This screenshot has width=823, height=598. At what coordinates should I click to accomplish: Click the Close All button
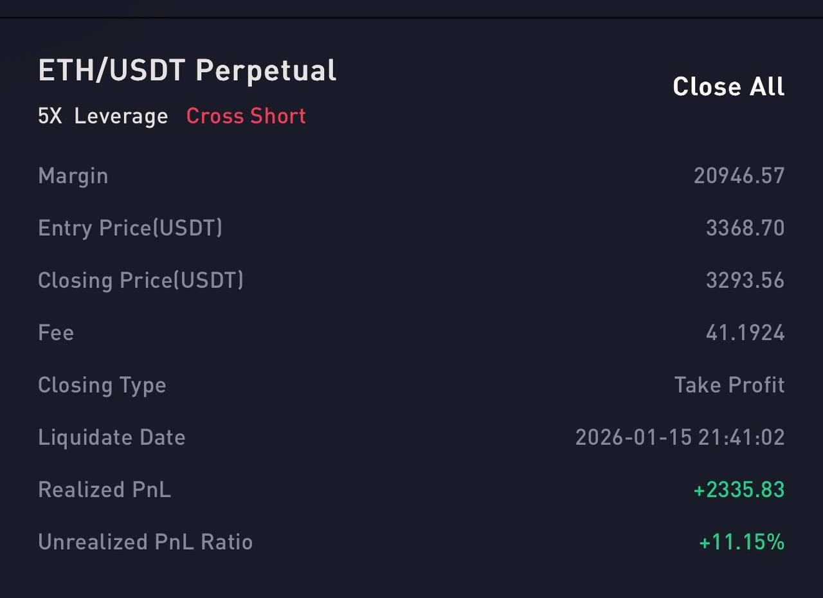(x=728, y=87)
